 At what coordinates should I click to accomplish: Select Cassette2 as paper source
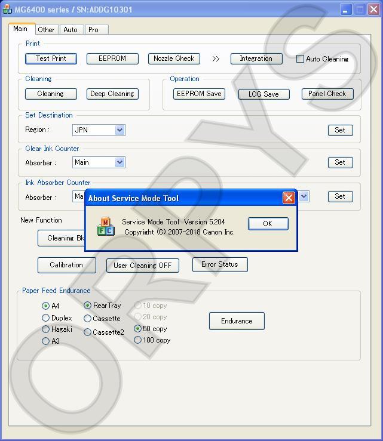click(87, 332)
